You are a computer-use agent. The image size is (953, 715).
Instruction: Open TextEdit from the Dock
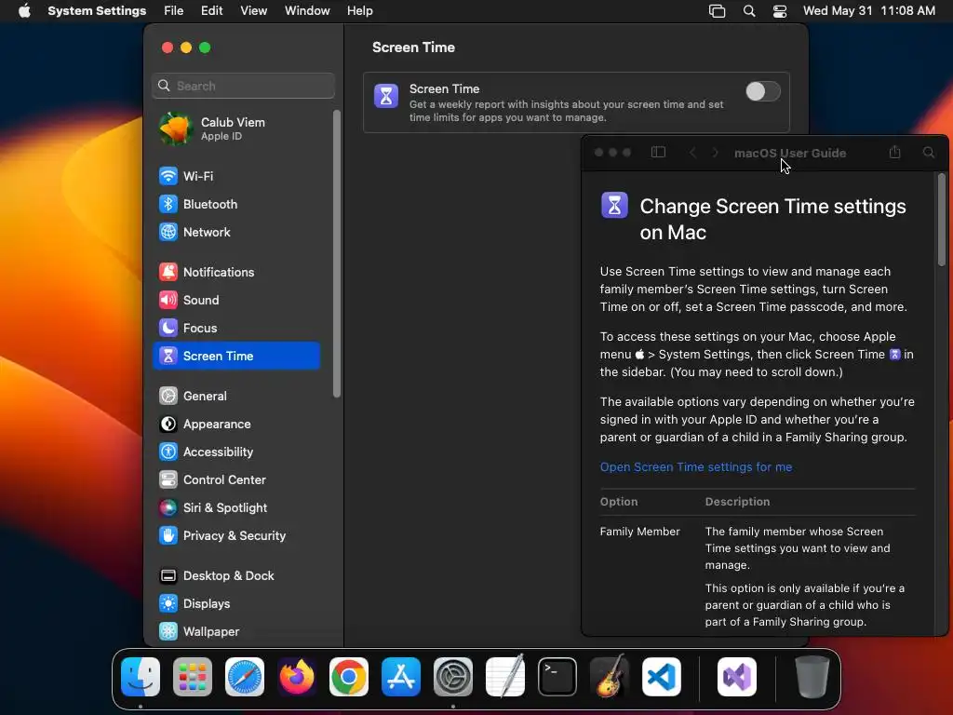pos(505,676)
